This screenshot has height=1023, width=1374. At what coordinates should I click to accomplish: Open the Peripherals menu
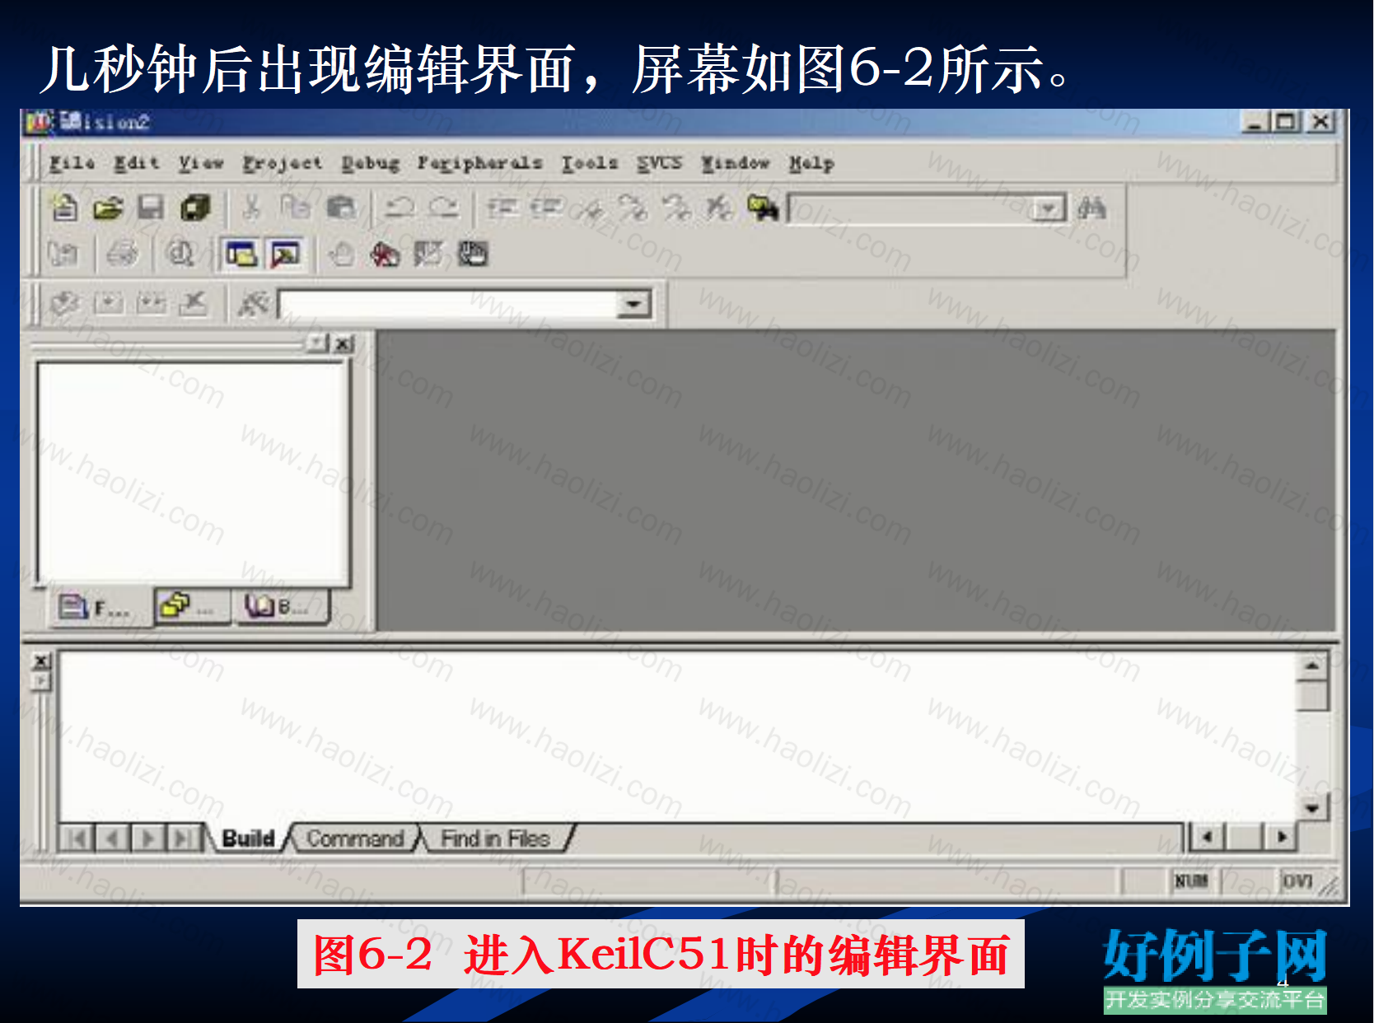[479, 163]
